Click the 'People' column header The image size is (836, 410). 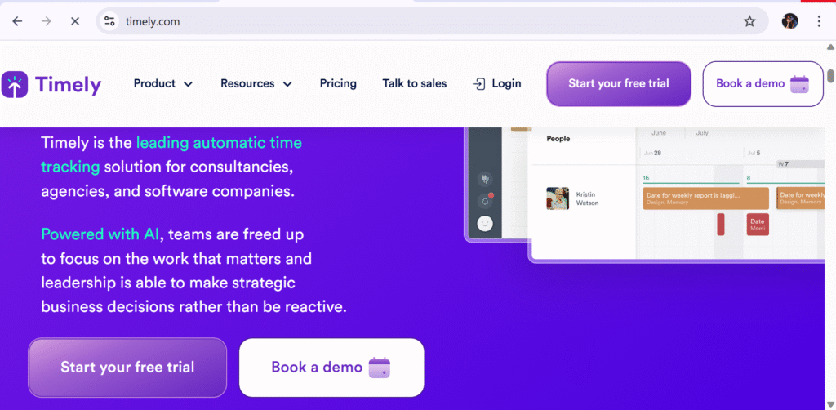pyautogui.click(x=558, y=139)
